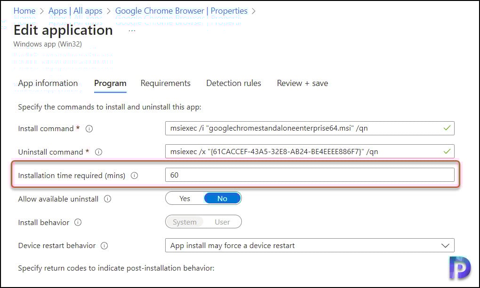Select 'Specify return codes to indicate post-installation behavior:' text
Screen dimensions: 480x288
pyautogui.click(x=116, y=268)
